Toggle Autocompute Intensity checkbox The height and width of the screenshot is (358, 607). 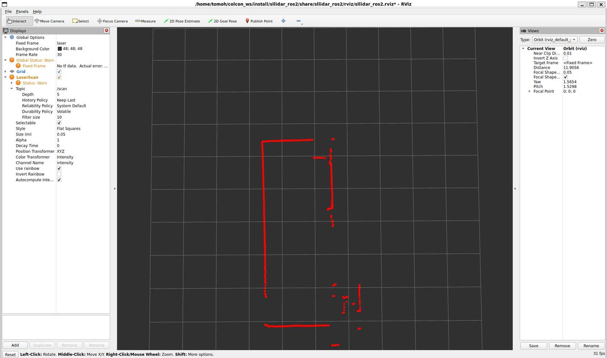[x=59, y=180]
